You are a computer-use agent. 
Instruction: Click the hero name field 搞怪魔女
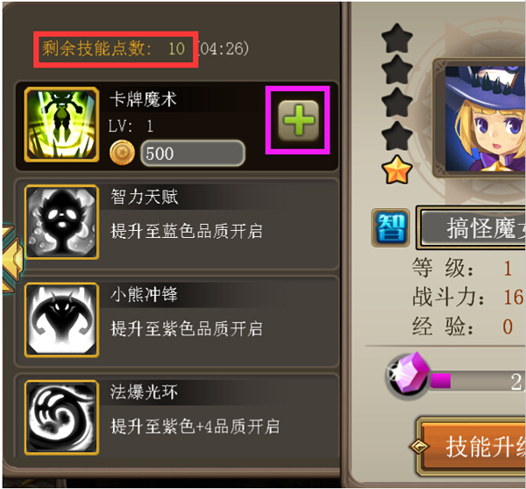coord(473,227)
